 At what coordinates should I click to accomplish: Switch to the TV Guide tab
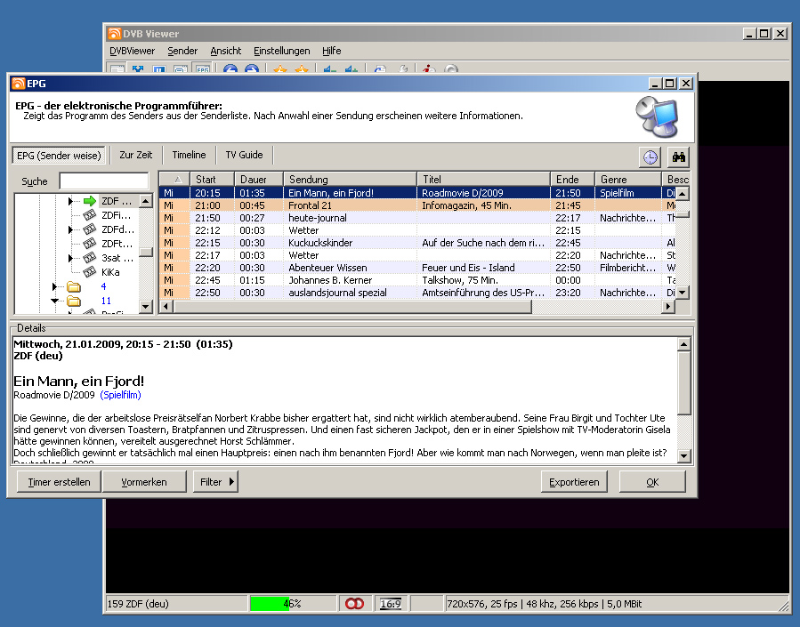pos(244,155)
